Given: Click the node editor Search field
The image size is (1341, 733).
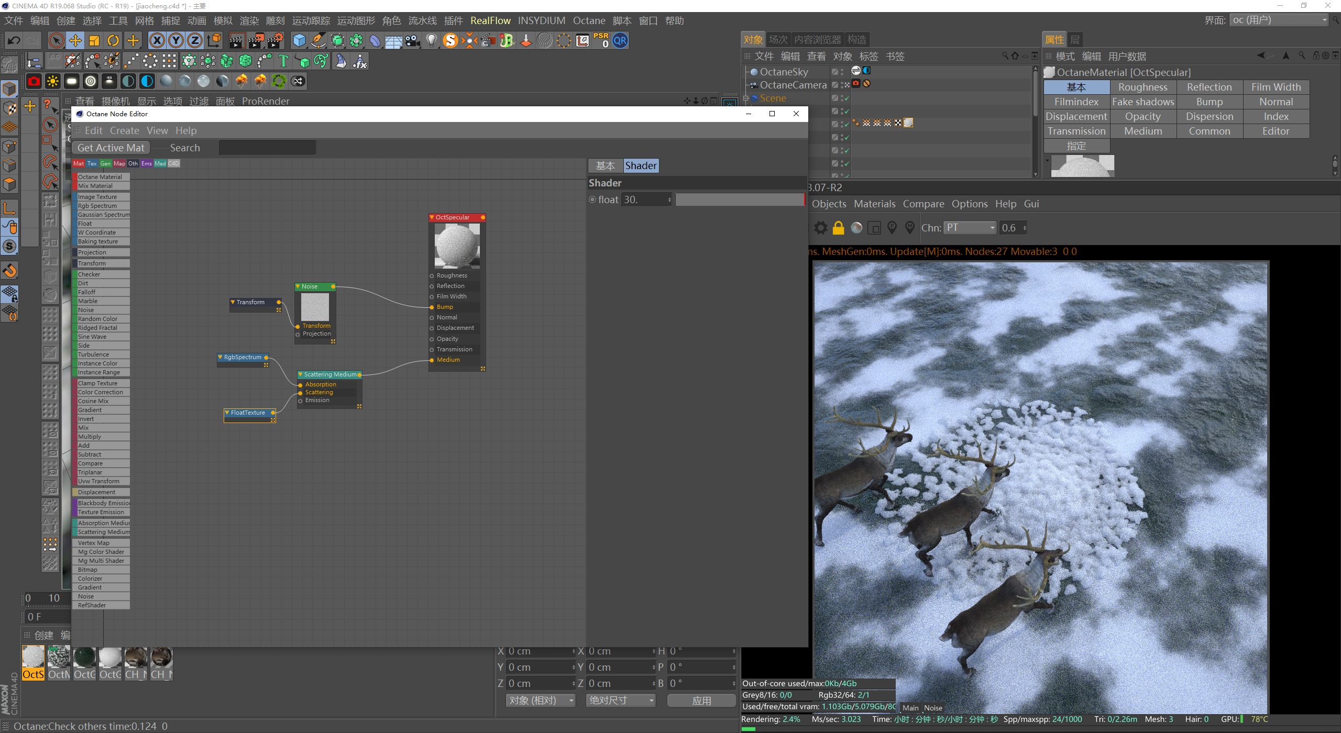Looking at the screenshot, I should [x=267, y=148].
